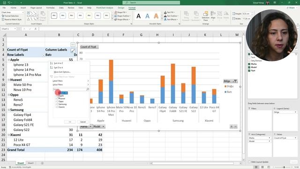
Task: Apply the orange A WordArt style
Action: point(156,16)
